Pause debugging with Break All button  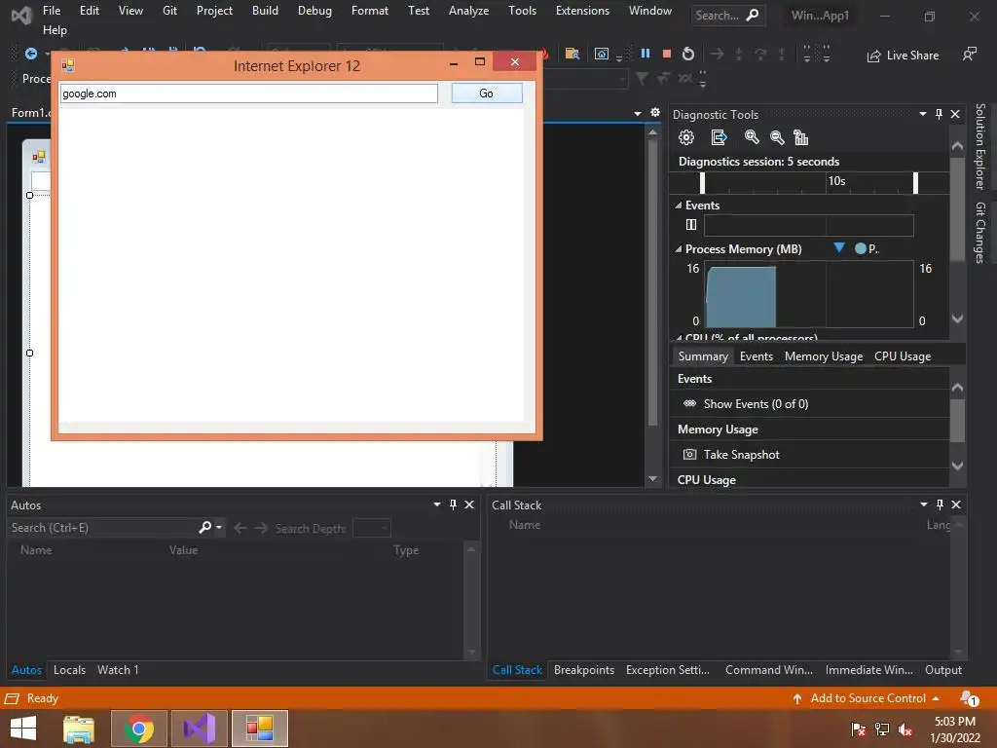pyautogui.click(x=645, y=55)
